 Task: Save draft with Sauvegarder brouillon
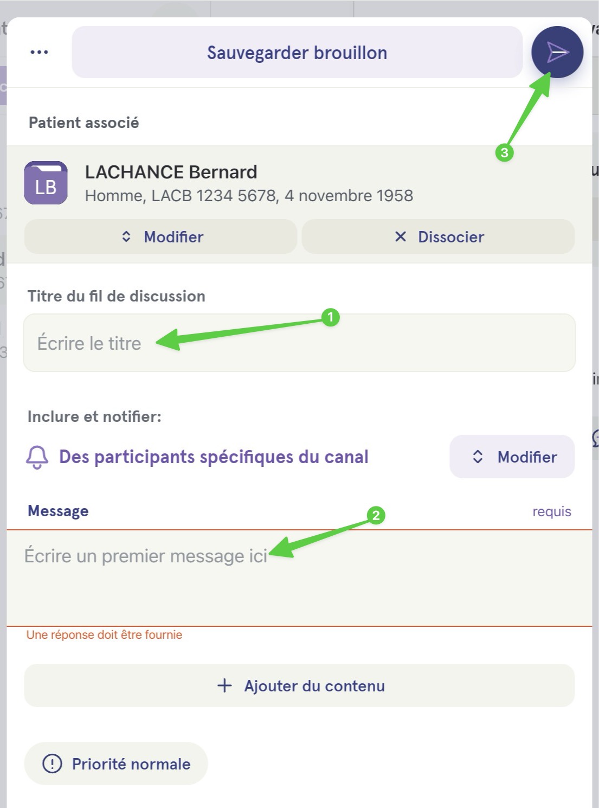pos(297,53)
